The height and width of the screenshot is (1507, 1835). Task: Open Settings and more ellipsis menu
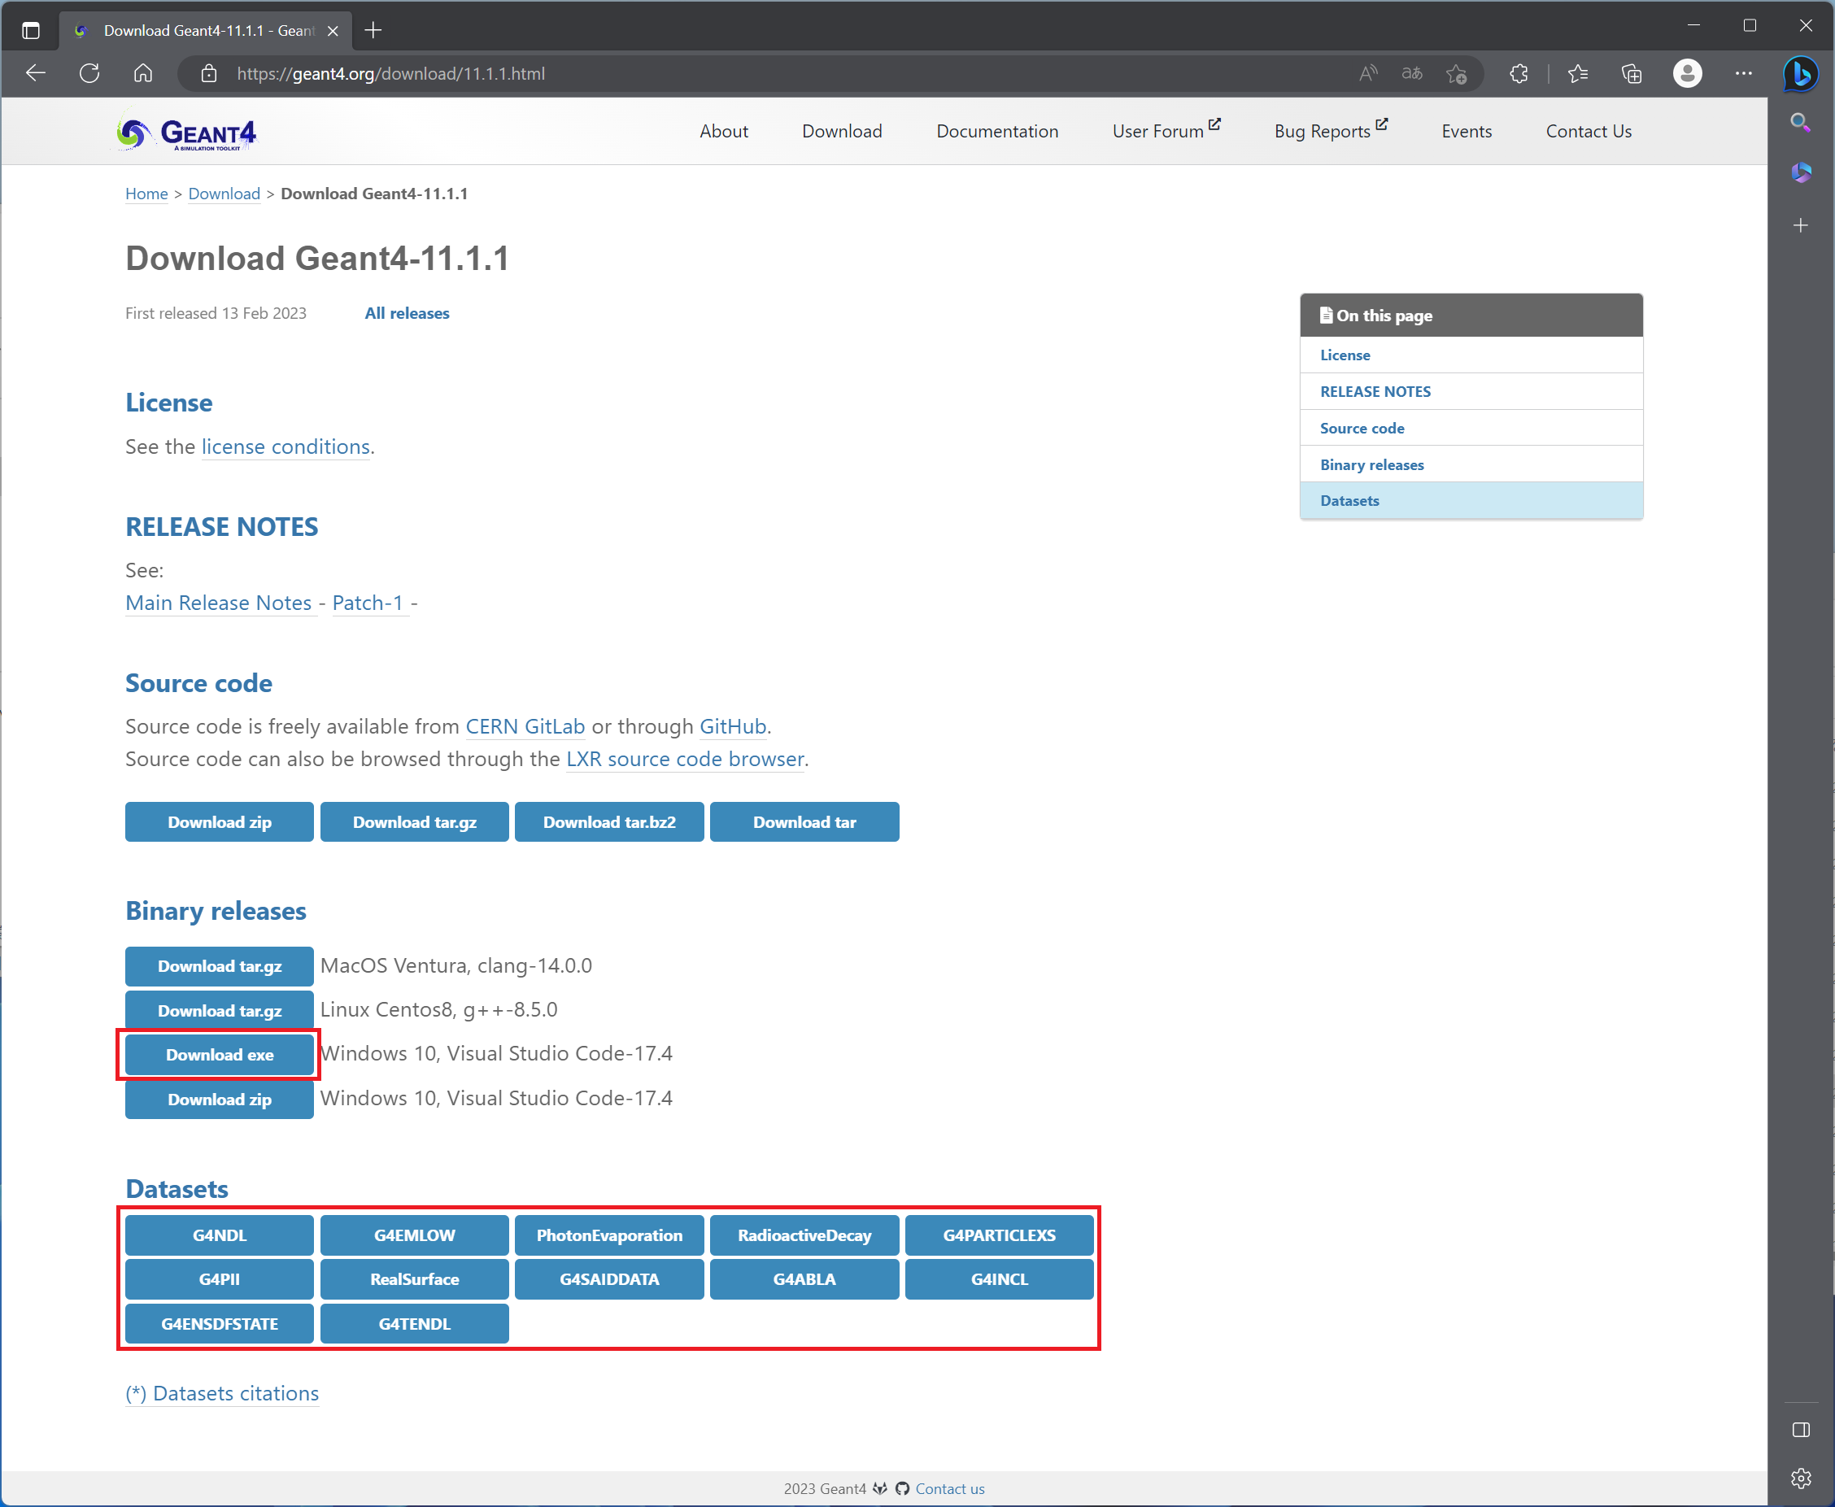point(1744,74)
